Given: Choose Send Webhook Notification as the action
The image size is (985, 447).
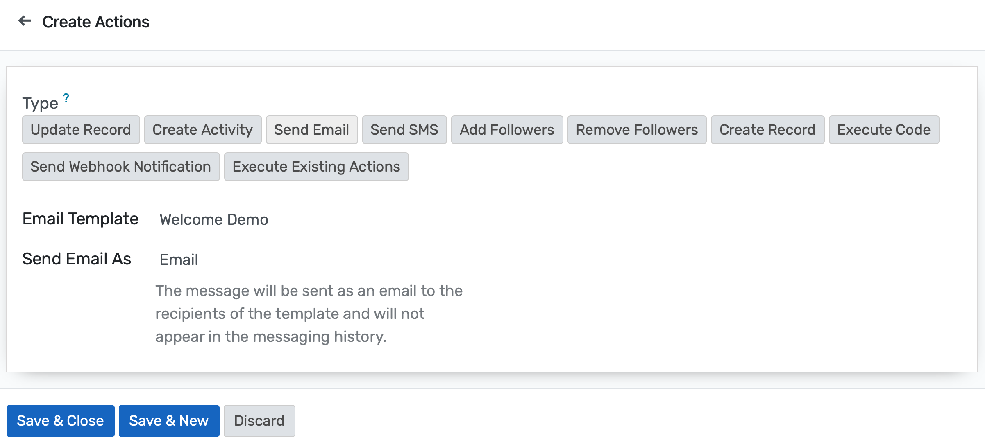Looking at the screenshot, I should (120, 166).
